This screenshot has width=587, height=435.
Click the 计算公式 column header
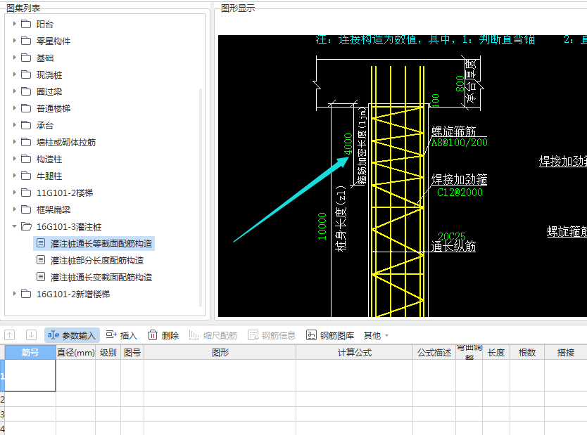[x=354, y=352]
